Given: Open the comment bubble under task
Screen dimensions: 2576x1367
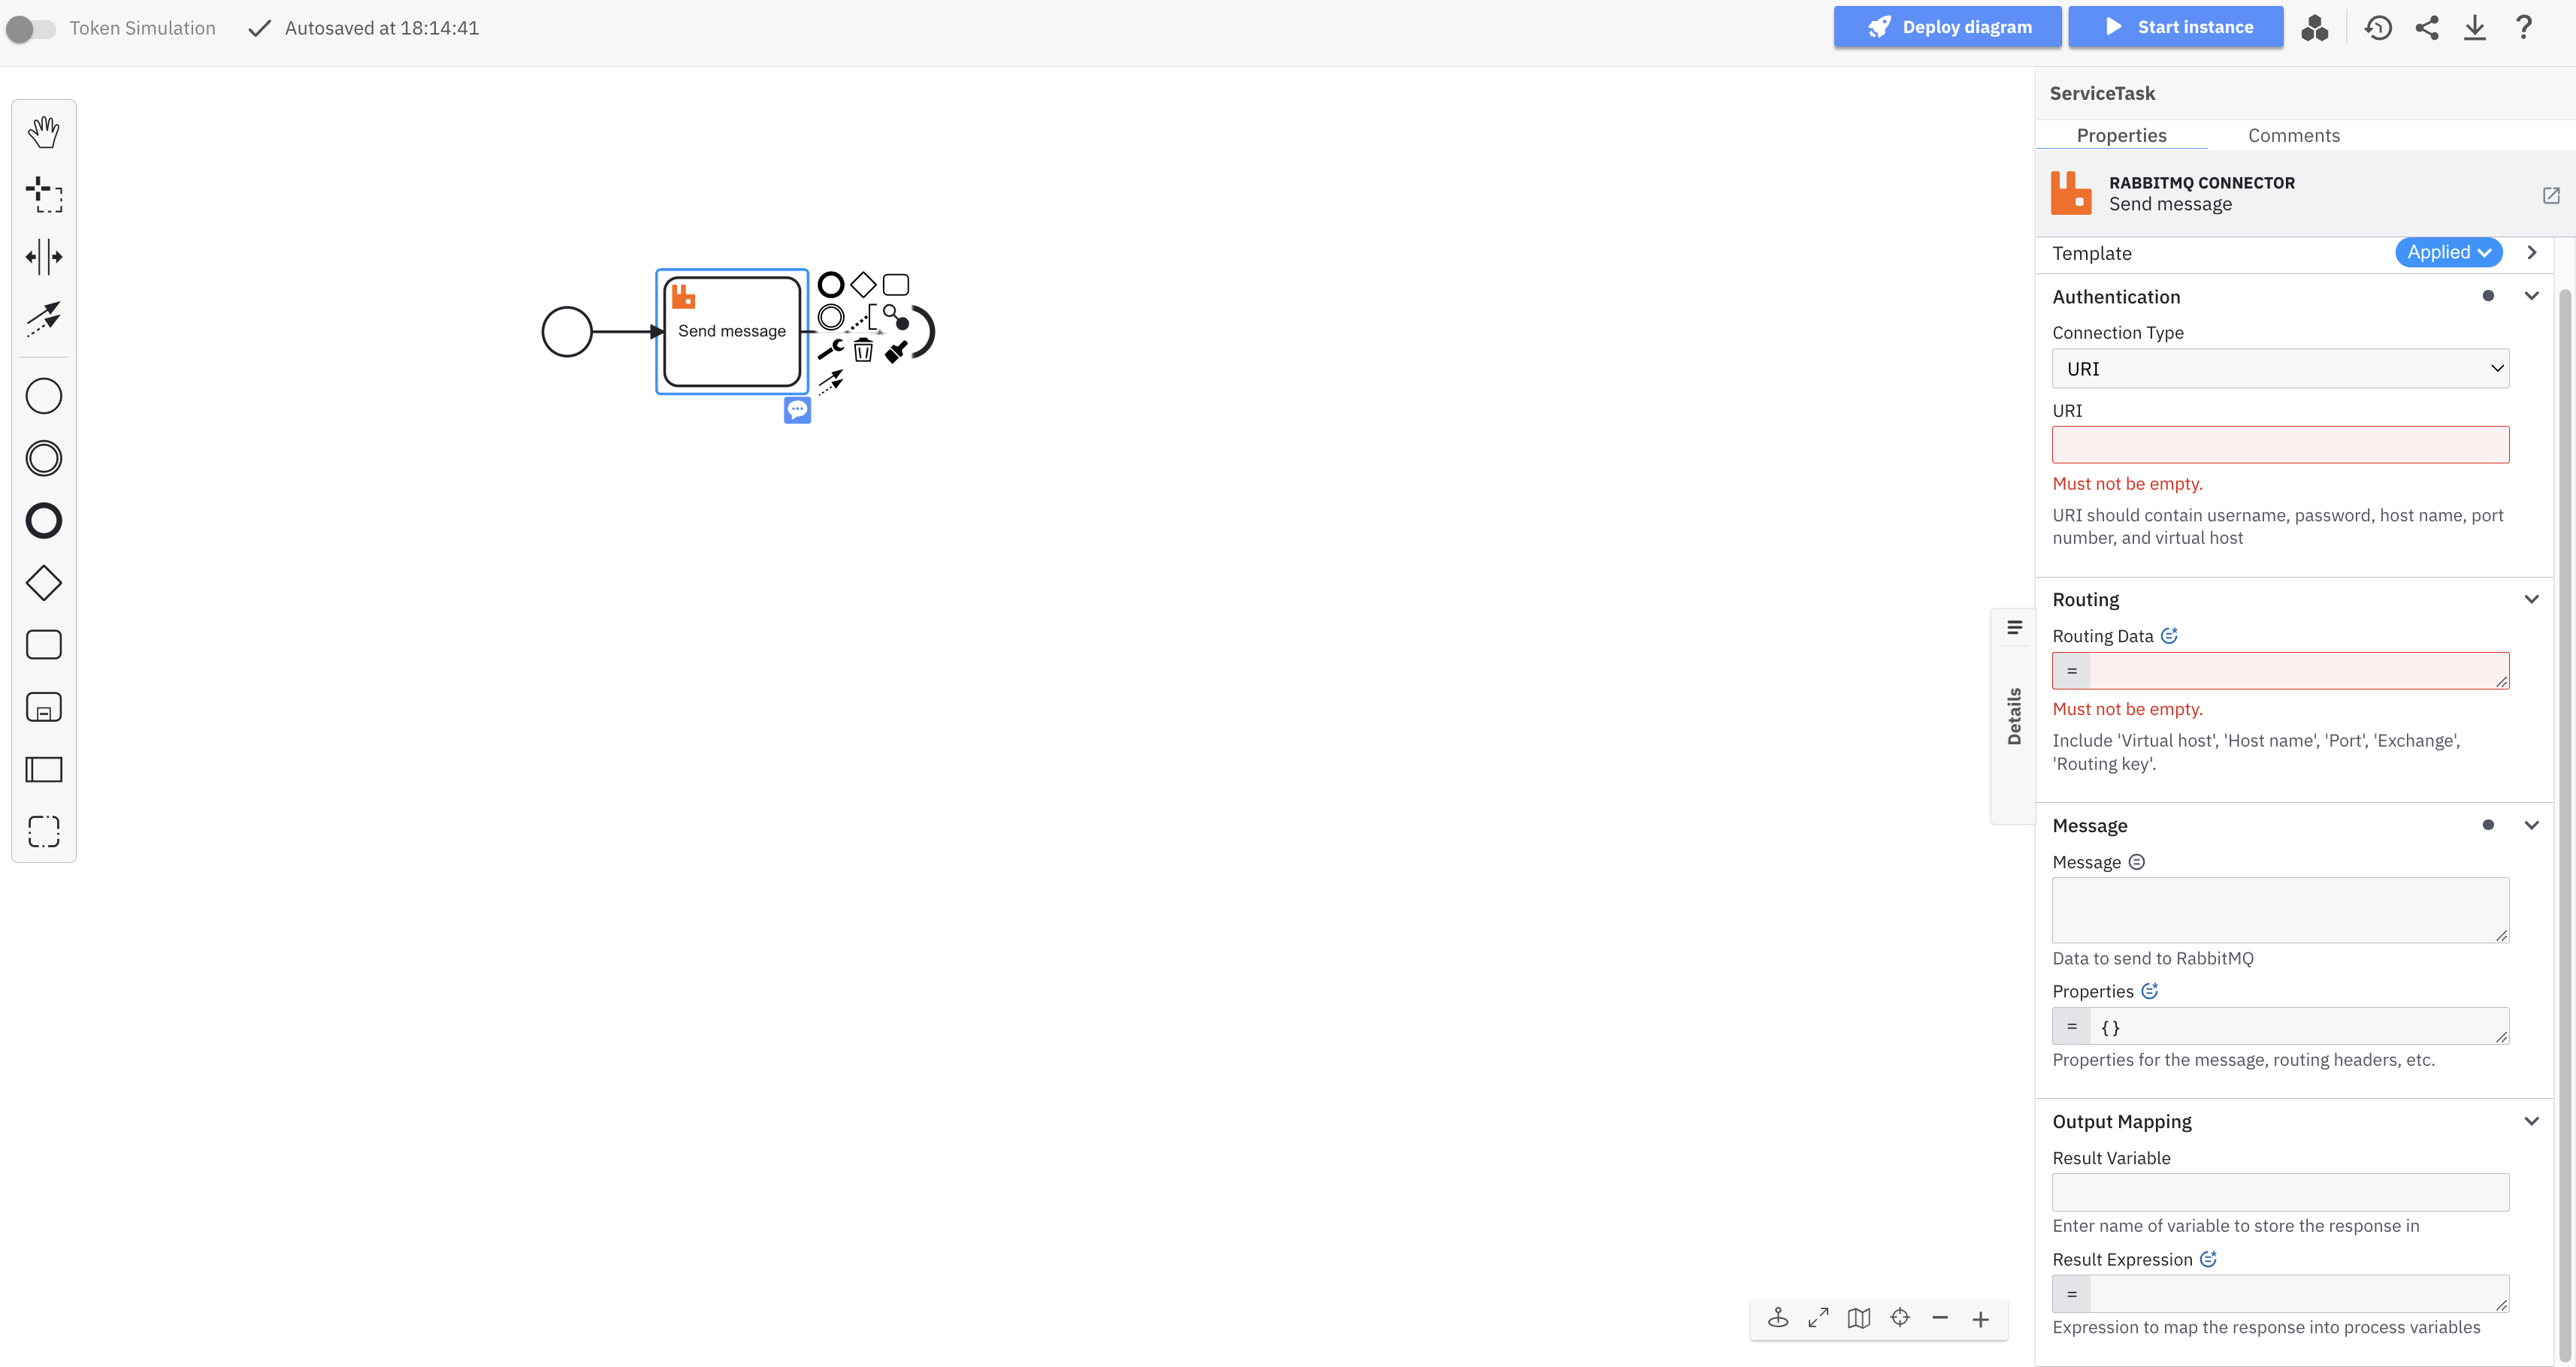Looking at the screenshot, I should click(x=797, y=409).
